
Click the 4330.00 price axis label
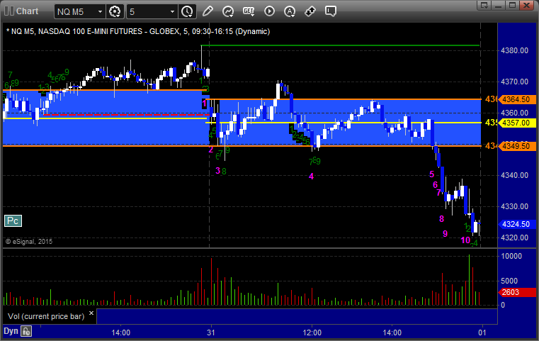click(514, 207)
